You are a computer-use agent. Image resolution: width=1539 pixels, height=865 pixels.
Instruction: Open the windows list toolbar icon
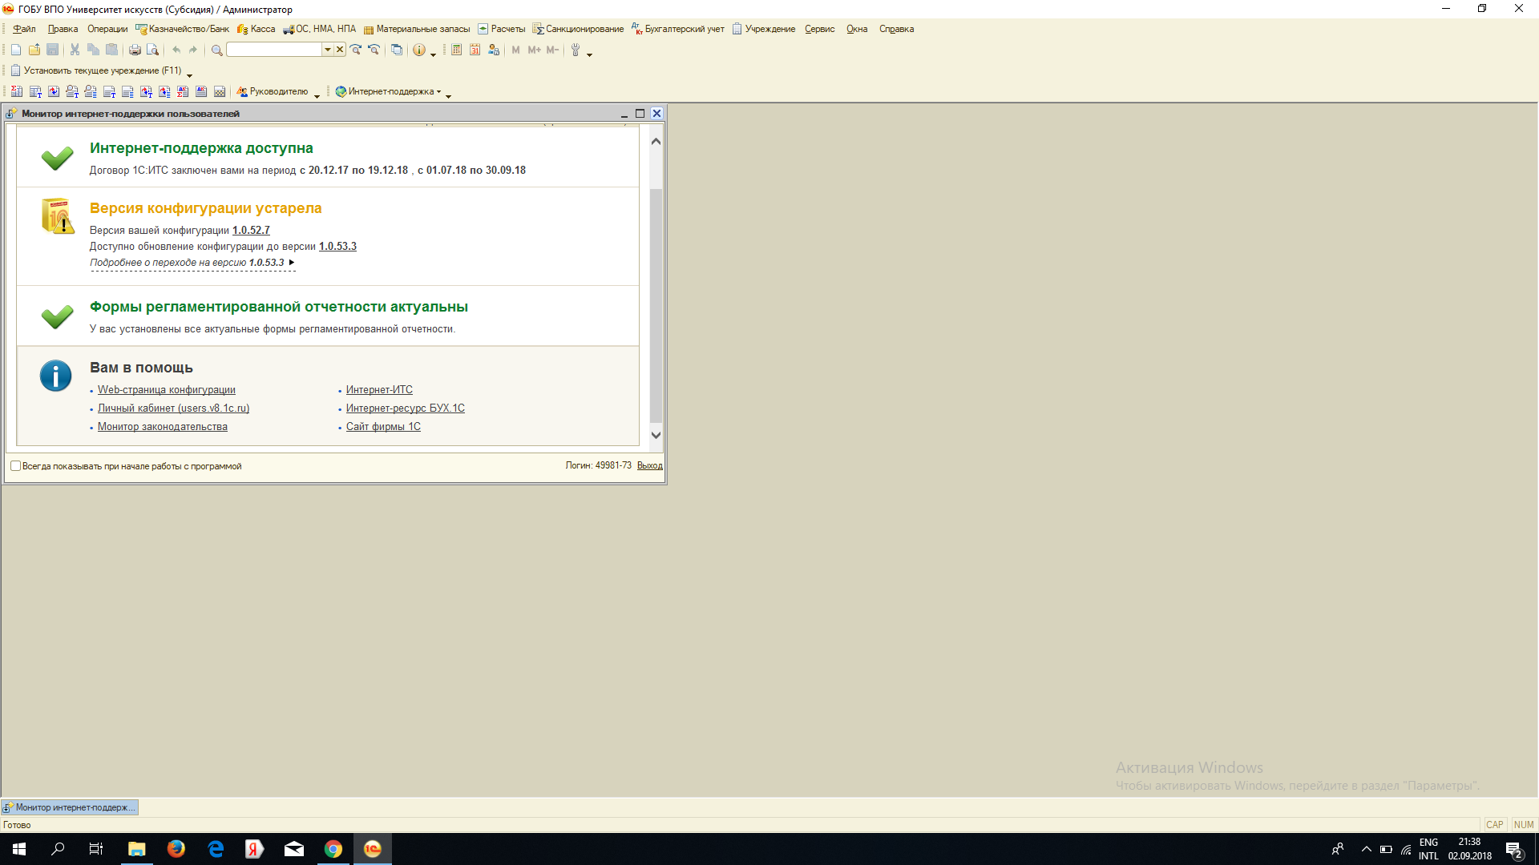coord(397,50)
